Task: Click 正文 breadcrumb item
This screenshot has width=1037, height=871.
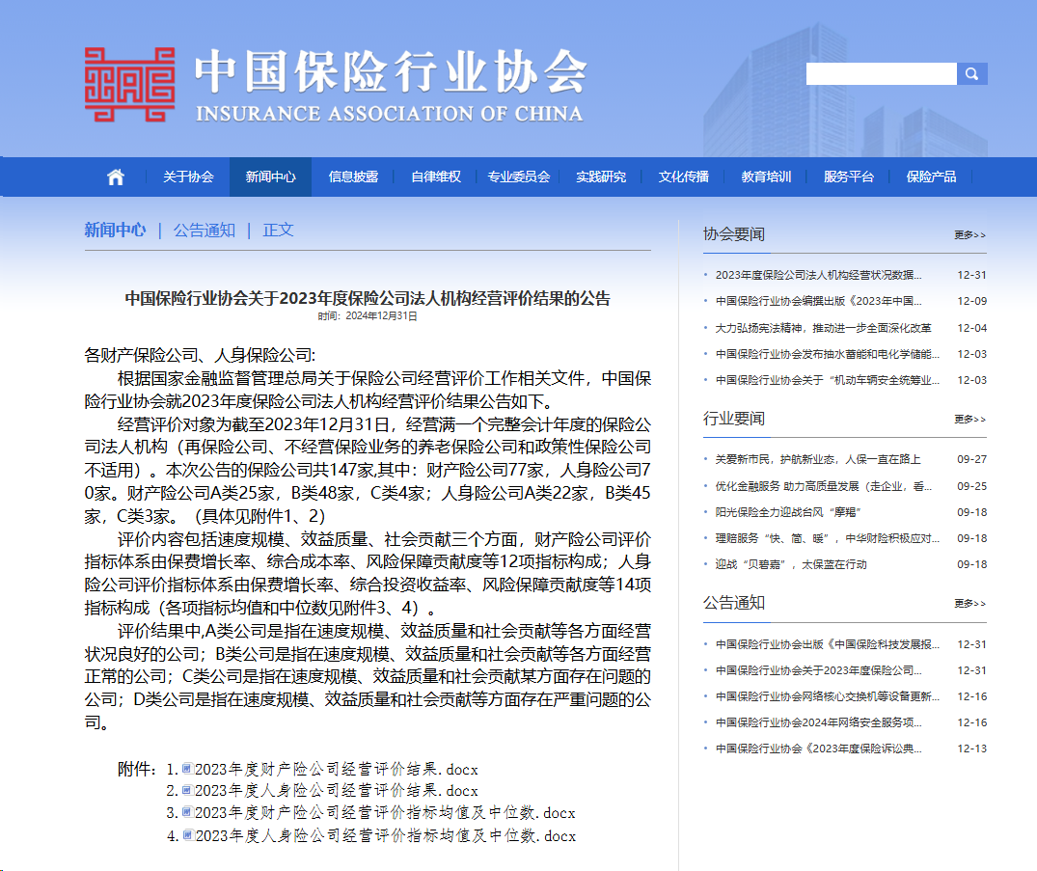Action: pos(278,231)
